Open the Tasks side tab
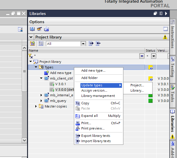The height and width of the screenshot is (158, 177). click(173, 93)
